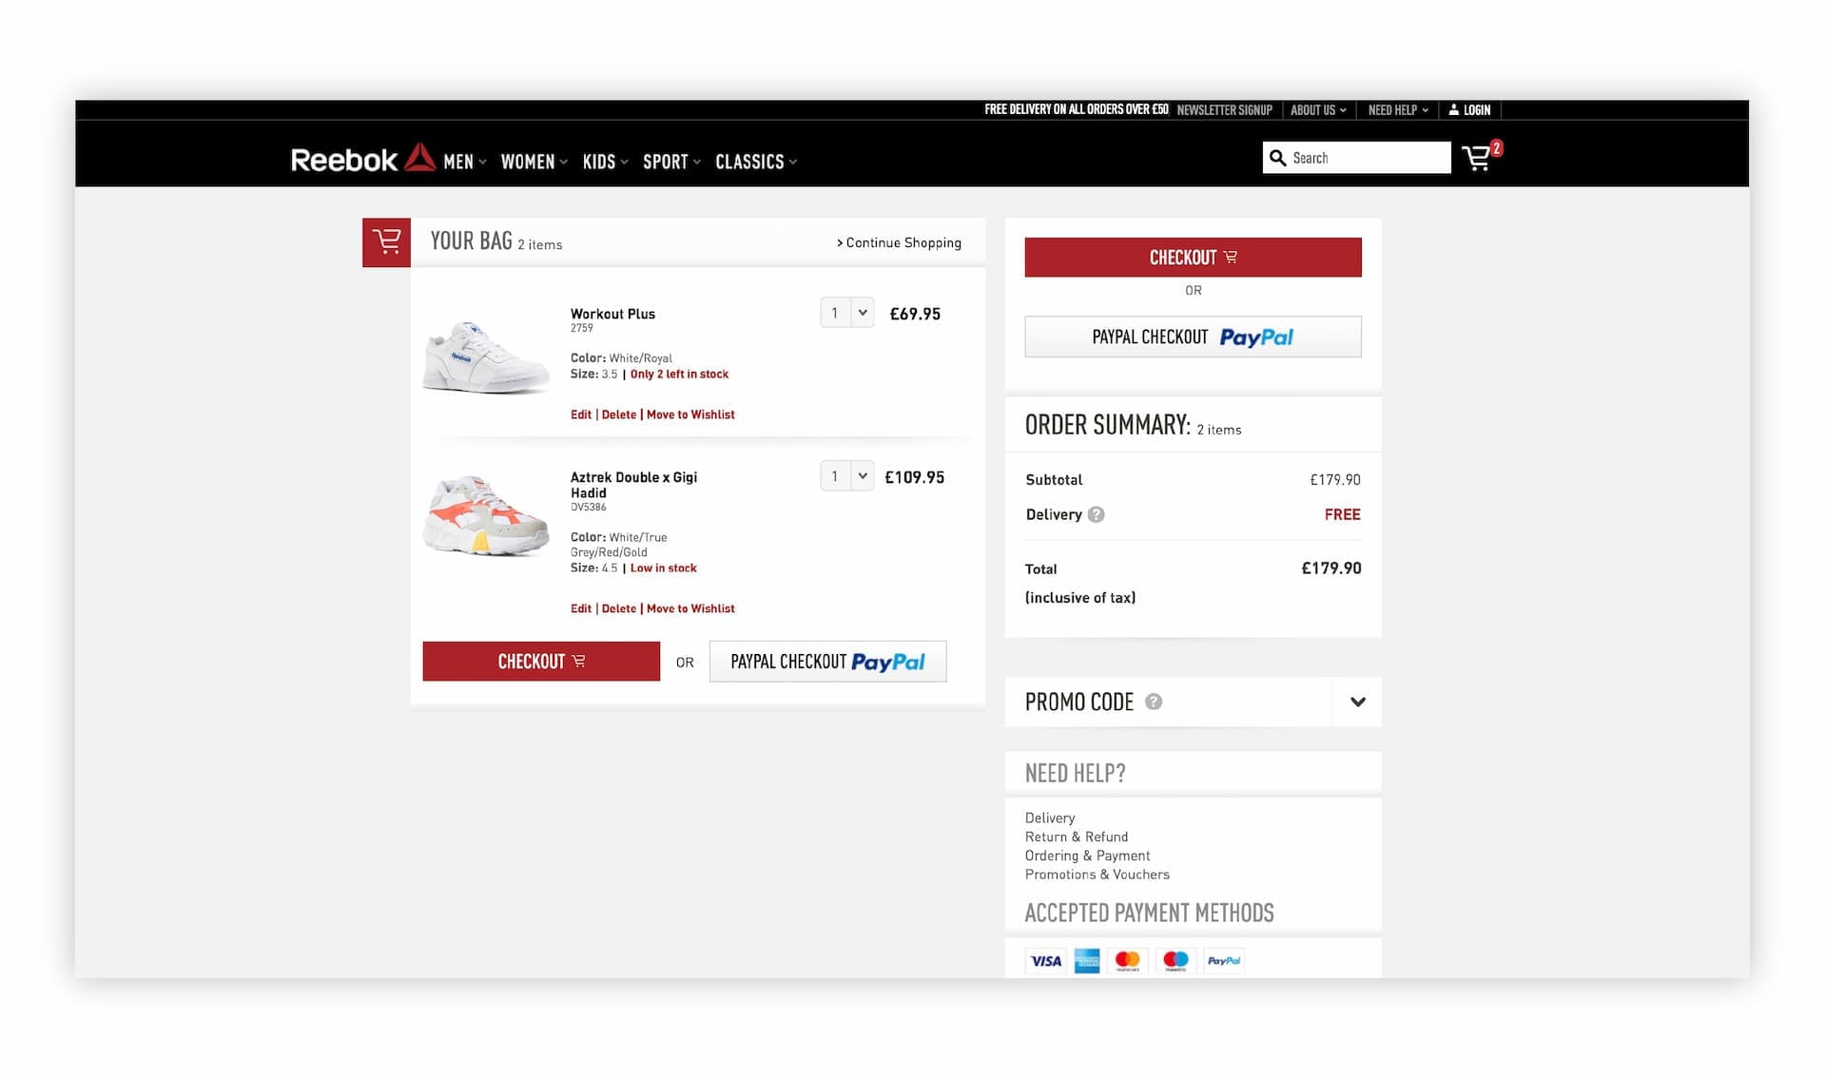Click the red Checkout button in sidebar
This screenshot has width=1826, height=1078.
1193,258
